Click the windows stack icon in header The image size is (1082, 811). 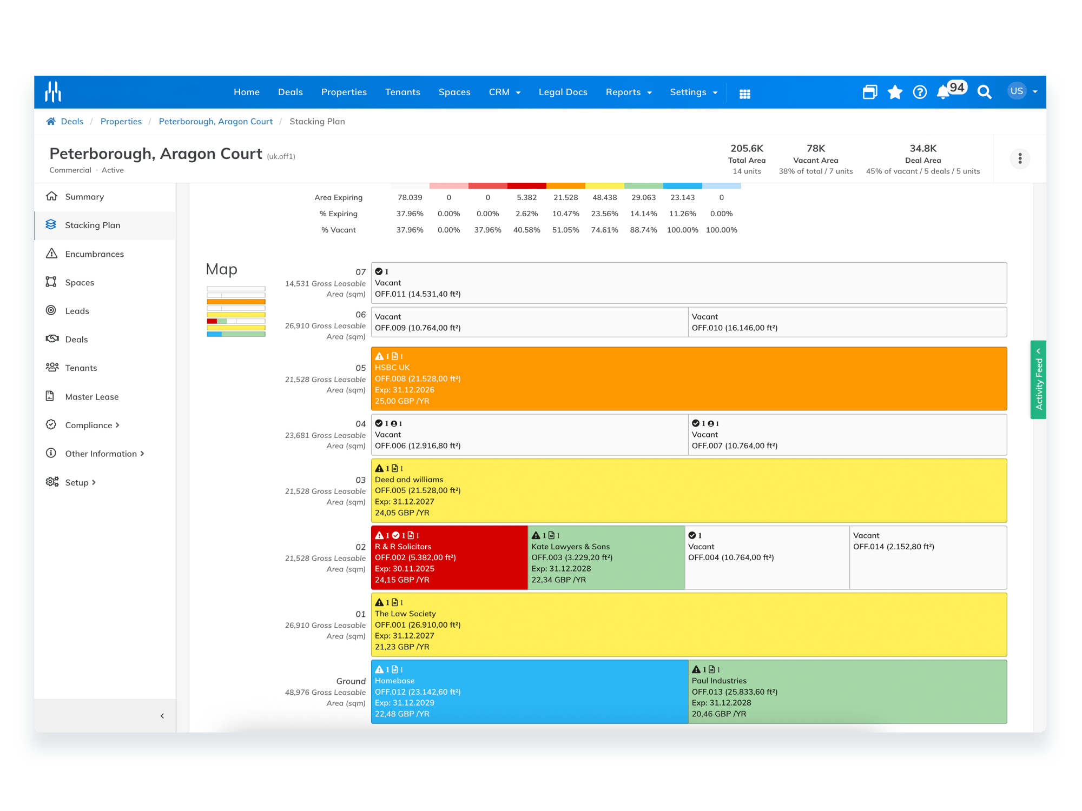click(869, 92)
